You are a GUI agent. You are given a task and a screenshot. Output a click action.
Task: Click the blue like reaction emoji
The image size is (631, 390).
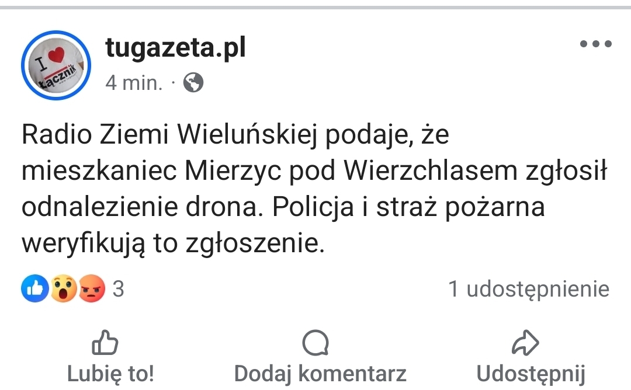(34, 289)
